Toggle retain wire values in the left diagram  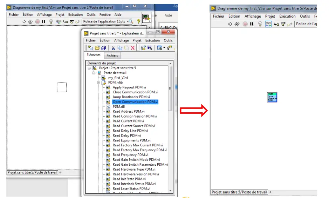pyautogui.click(x=58, y=21)
